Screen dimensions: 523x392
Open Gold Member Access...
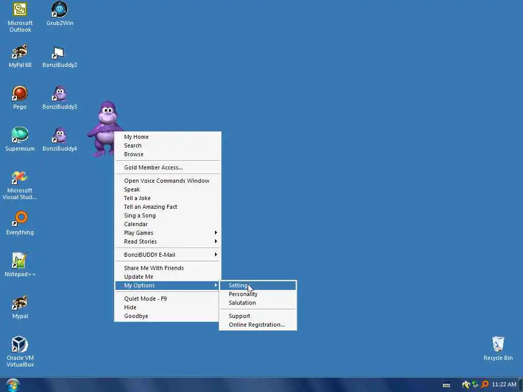pos(168,167)
